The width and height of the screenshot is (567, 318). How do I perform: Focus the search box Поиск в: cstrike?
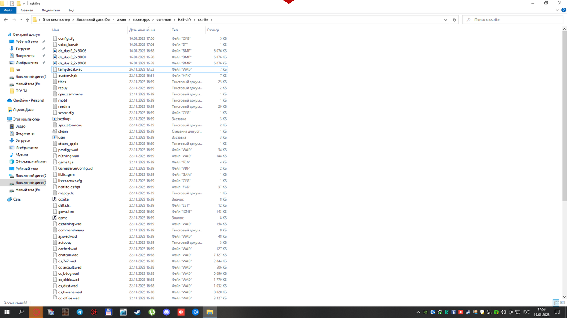pos(513,20)
